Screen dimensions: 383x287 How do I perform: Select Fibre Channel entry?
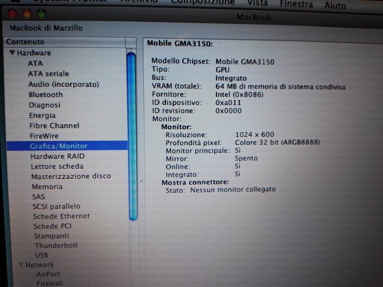[54, 126]
